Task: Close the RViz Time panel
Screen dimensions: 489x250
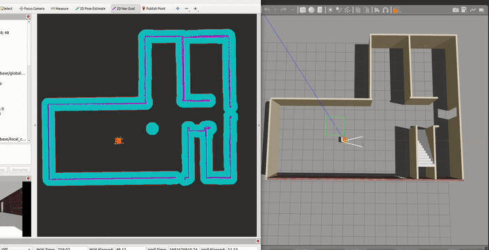Action: pos(258,241)
